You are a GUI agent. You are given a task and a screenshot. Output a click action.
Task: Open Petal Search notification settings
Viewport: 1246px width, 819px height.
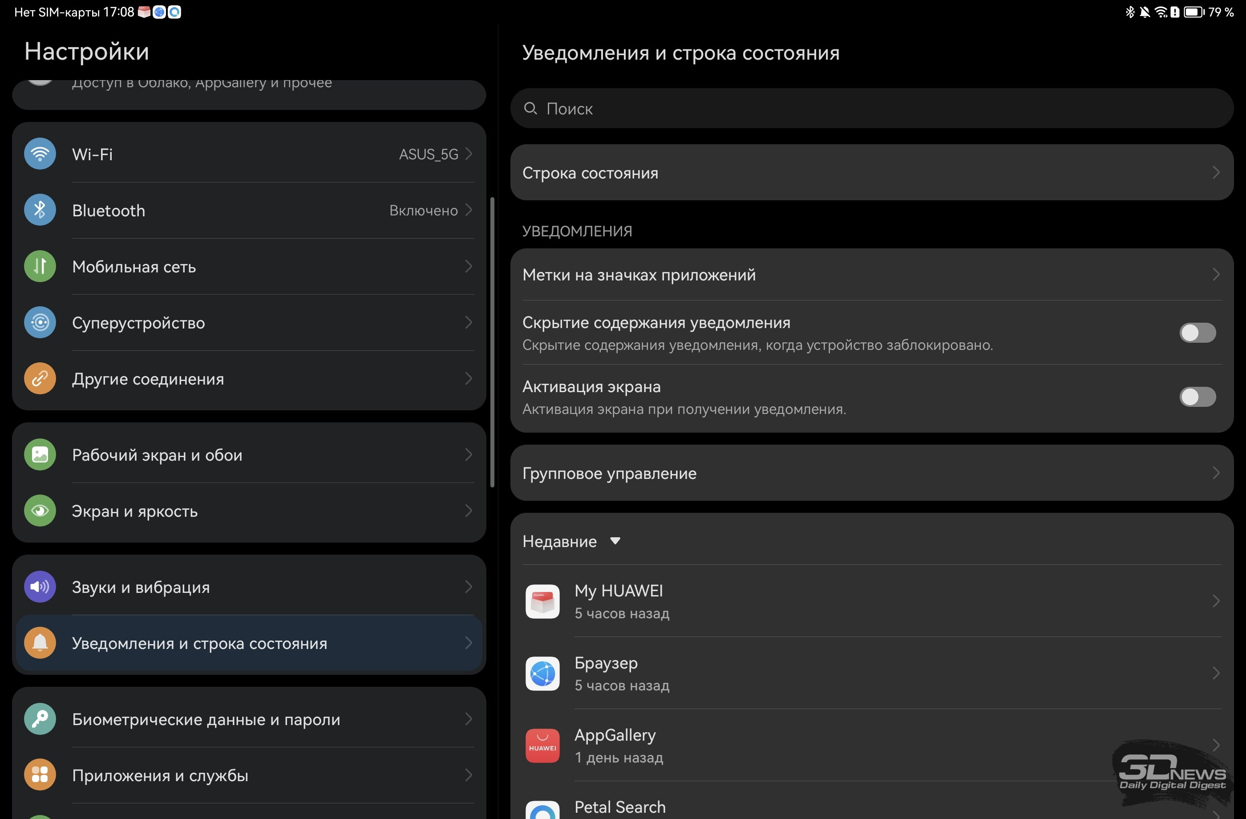pyautogui.click(x=872, y=801)
